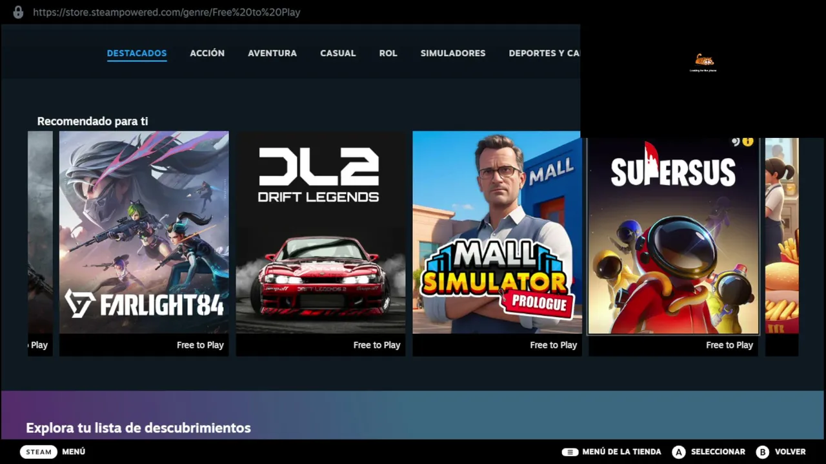Click the white swirl icon on Supersus card

pyautogui.click(x=735, y=142)
